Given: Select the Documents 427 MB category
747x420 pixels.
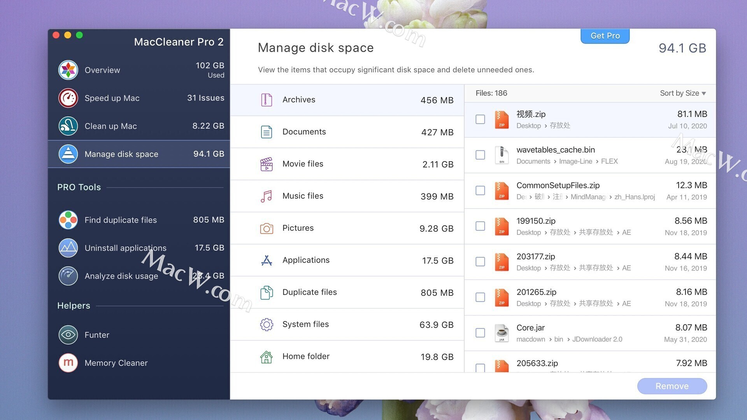Looking at the screenshot, I should coord(347,132).
